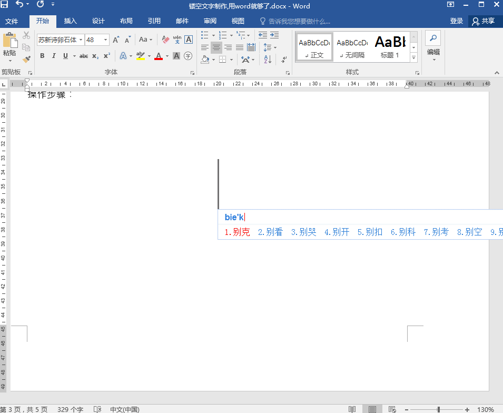Switch to the 引用 tab
Image resolution: width=503 pixels, height=413 pixels.
[x=154, y=21]
